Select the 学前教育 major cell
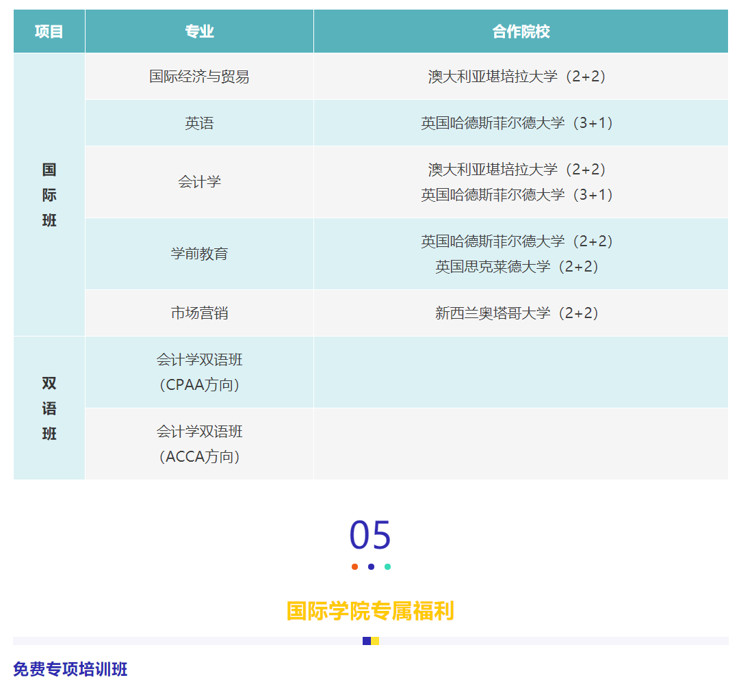 (199, 254)
